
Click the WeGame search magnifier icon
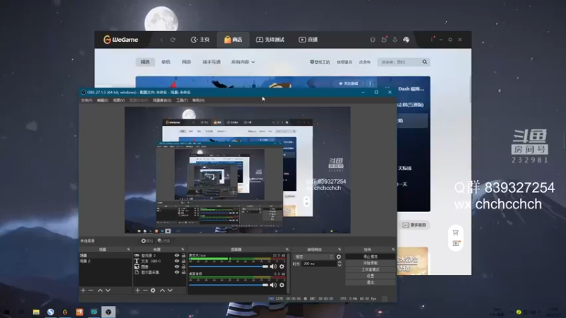click(425, 62)
